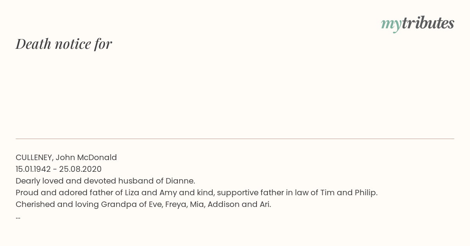Click the horizontal divider line
This screenshot has width=470, height=246.
[235, 139]
